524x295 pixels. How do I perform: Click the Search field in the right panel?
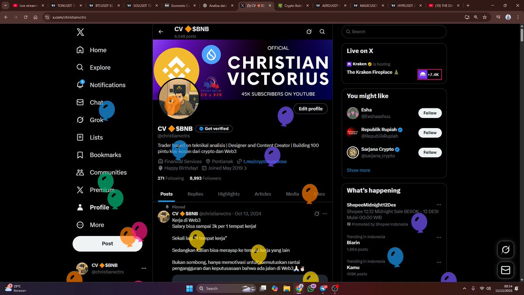[x=393, y=31]
